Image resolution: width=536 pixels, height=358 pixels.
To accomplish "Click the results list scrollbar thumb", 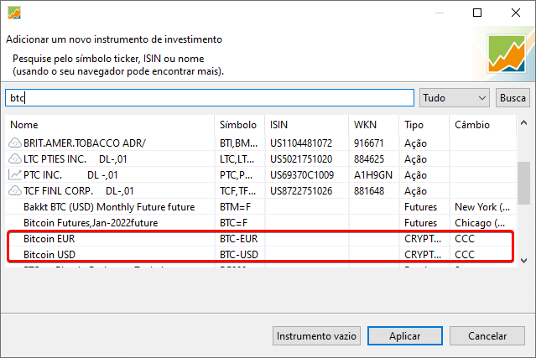I will tap(523, 183).
